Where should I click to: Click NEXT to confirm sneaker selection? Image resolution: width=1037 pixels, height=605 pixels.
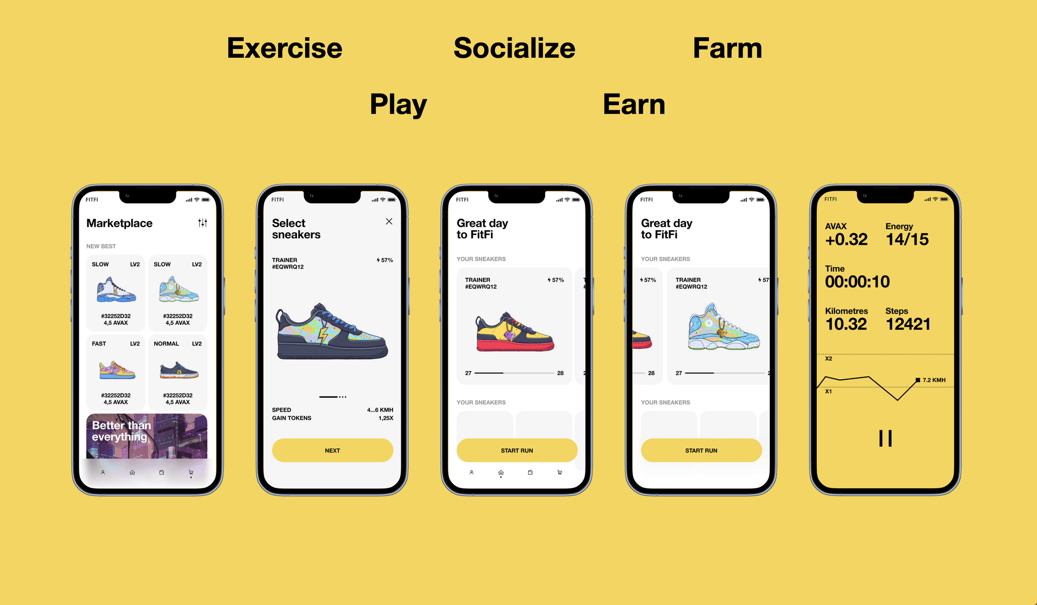tap(333, 450)
